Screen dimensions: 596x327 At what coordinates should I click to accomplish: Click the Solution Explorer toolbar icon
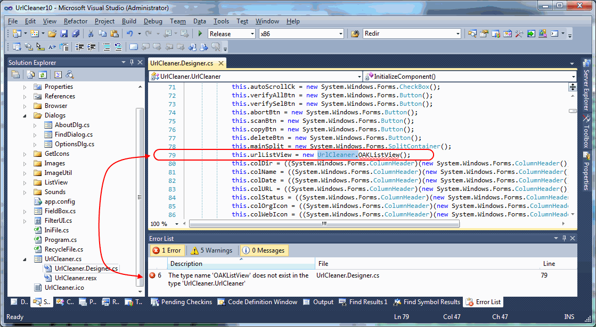[x=472, y=33]
